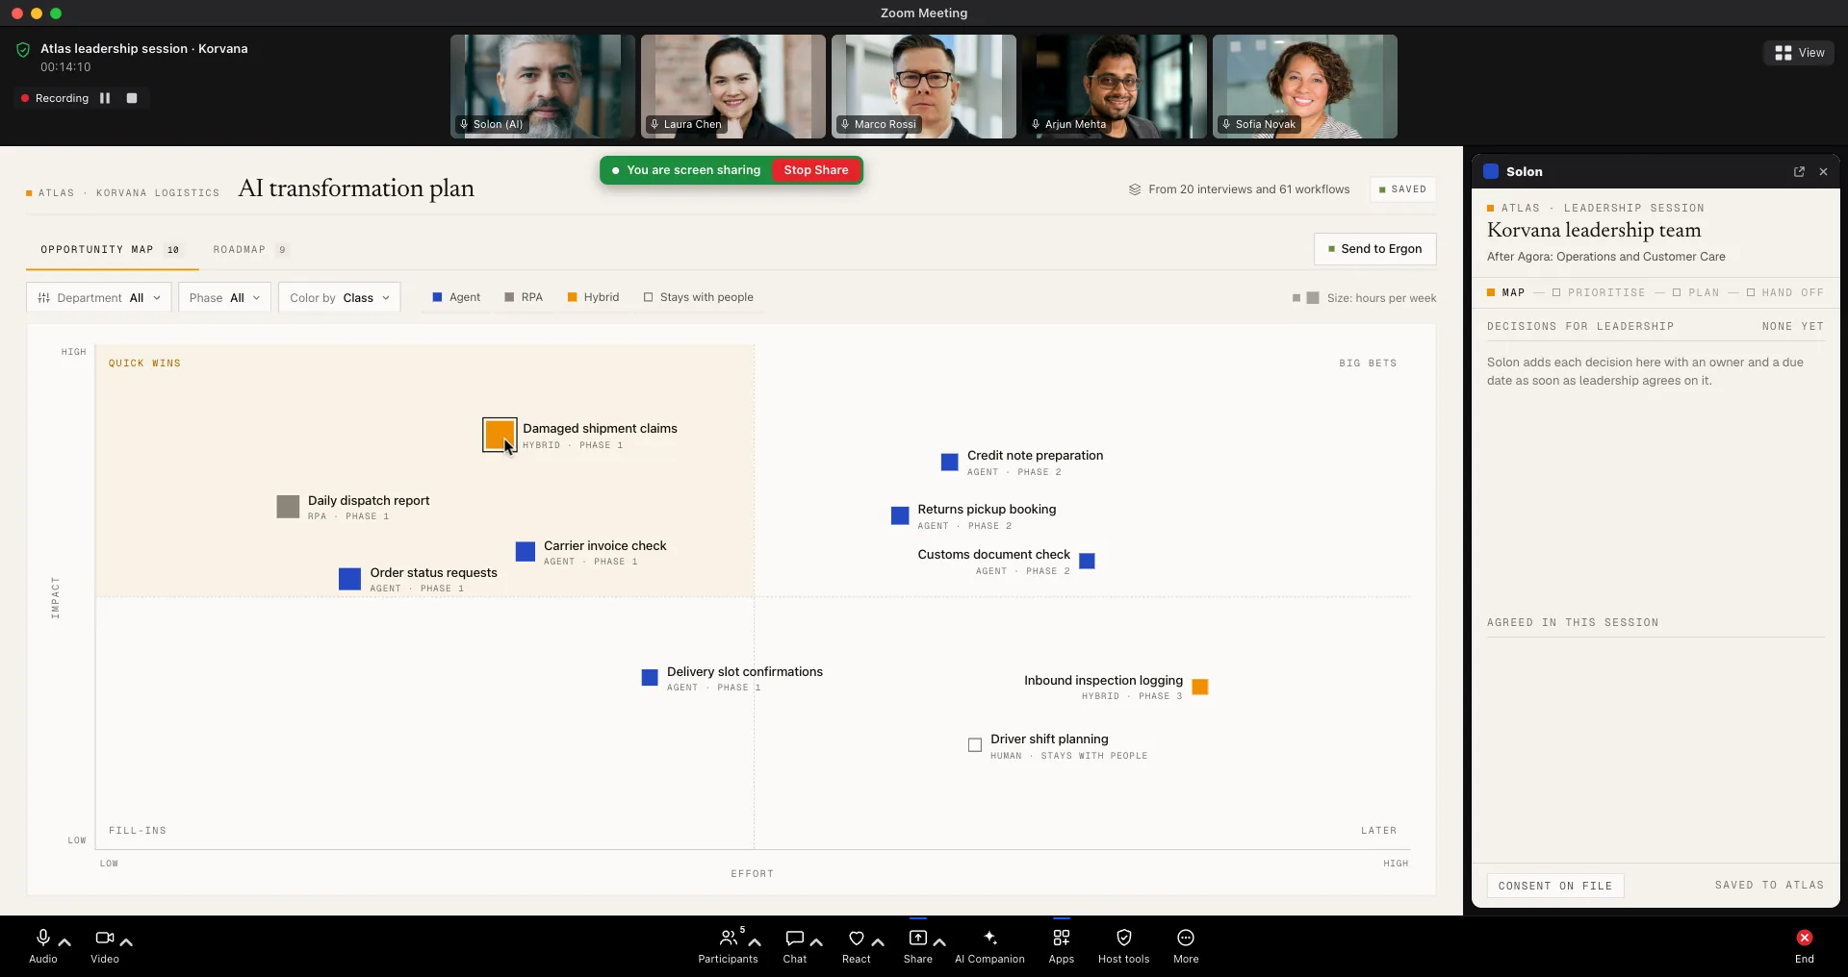
Task: Click Laura Chen's video thumbnail
Action: 733,87
